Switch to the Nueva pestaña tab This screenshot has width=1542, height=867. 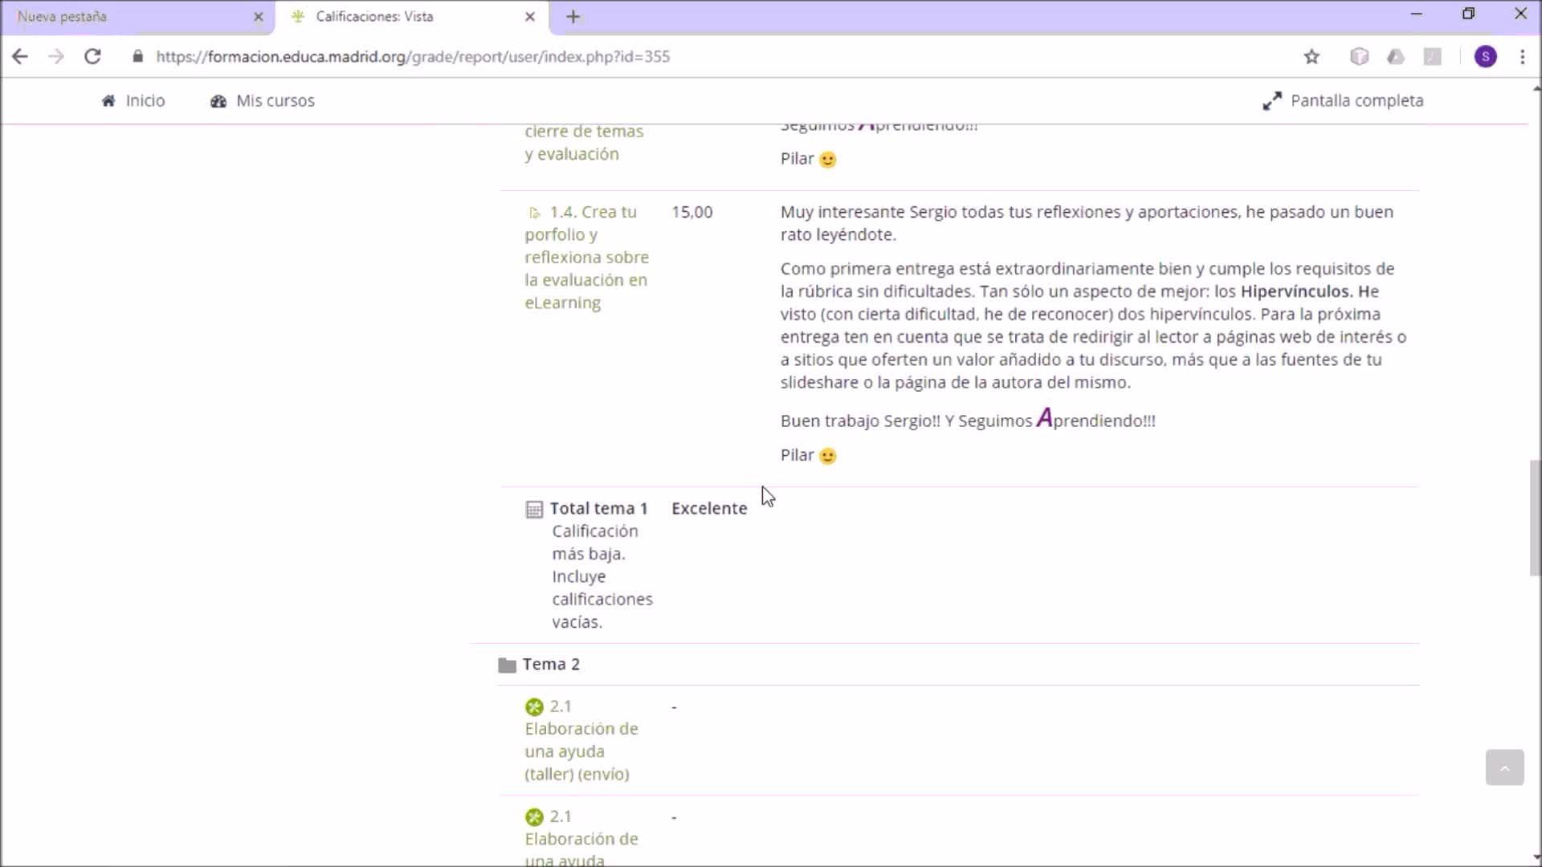tap(128, 16)
